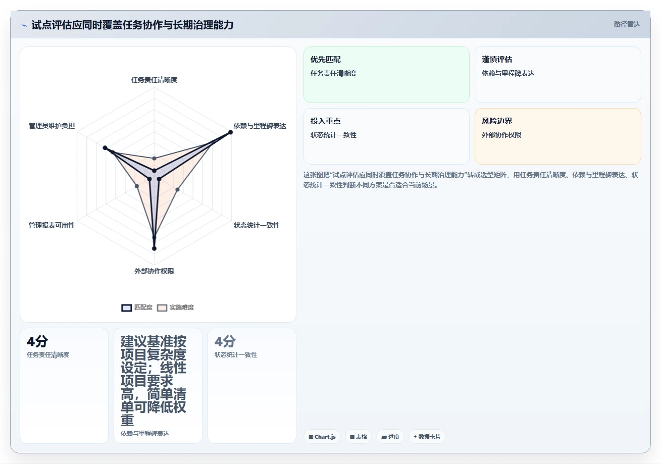
Task: Click the outermost dark point on 外部协作权限 axis
Action: tap(154, 248)
